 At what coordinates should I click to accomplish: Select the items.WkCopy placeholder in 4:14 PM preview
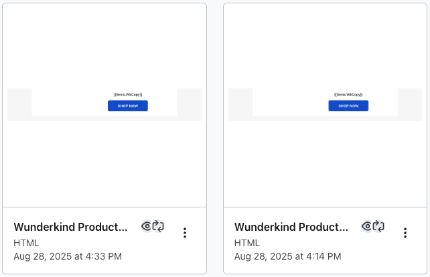coord(348,94)
